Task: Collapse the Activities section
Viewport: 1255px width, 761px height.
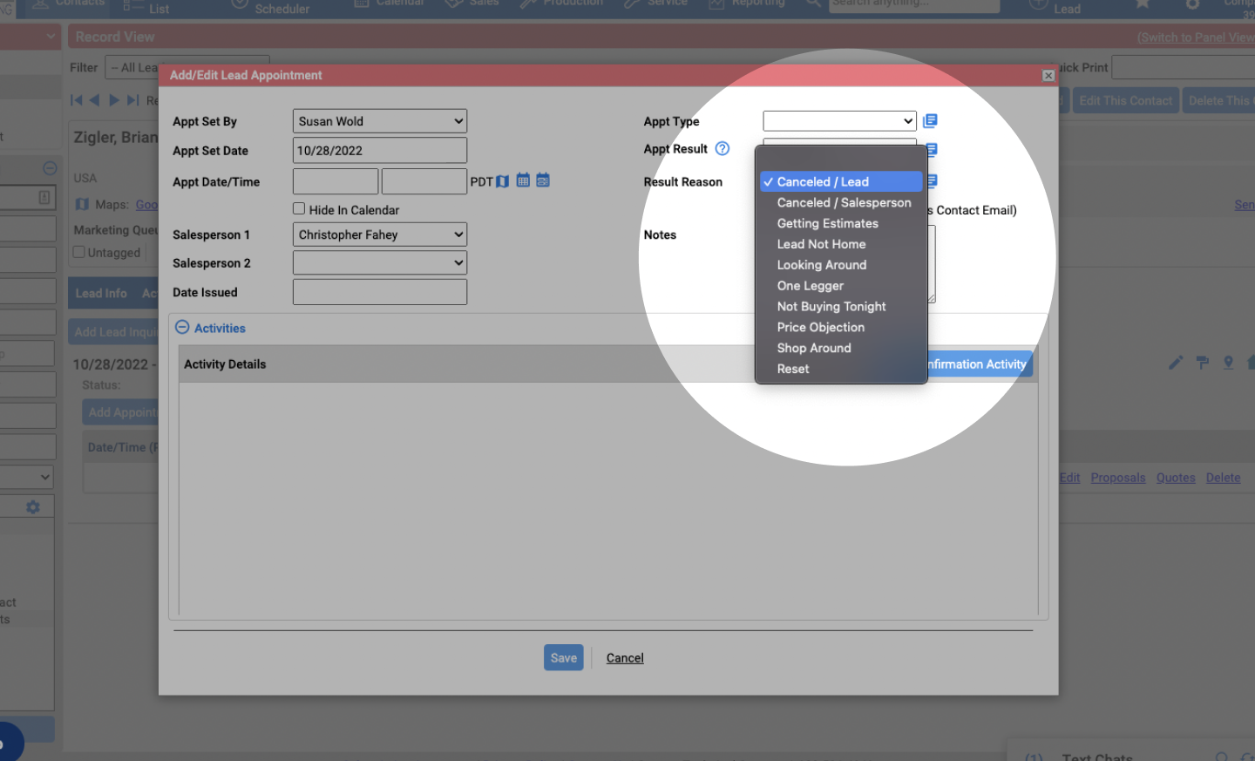Action: pyautogui.click(x=182, y=327)
